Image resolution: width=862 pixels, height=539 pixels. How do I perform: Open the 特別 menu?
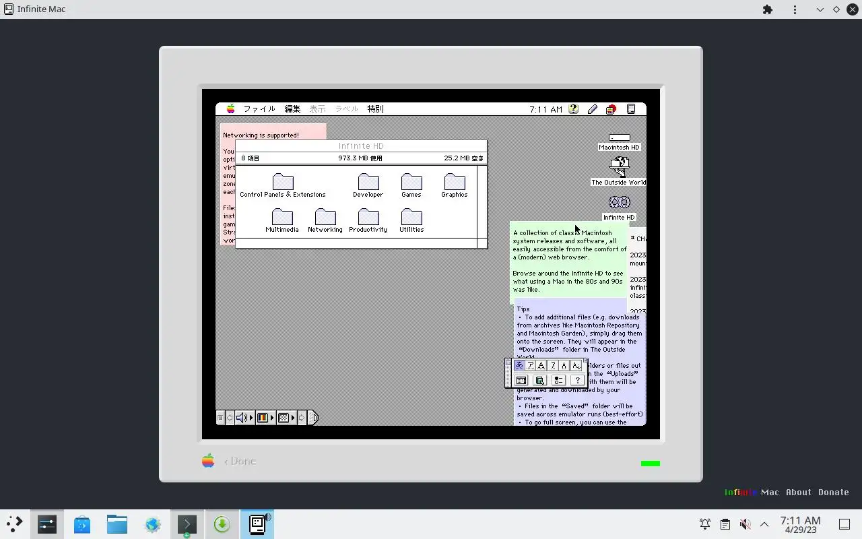(375, 109)
